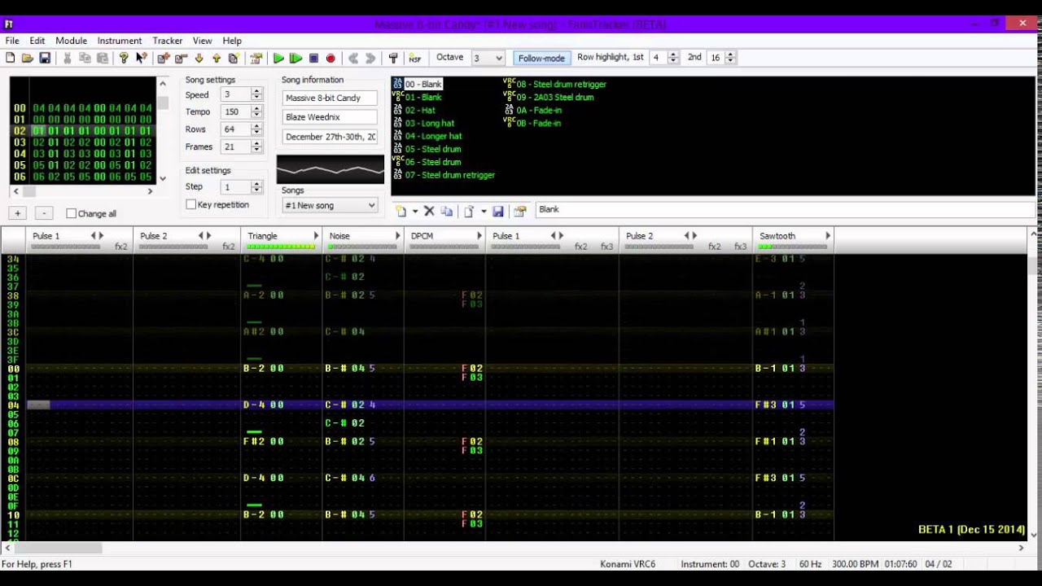Go to previous song arrow icon
Image resolution: width=1042 pixels, height=586 pixels.
(353, 58)
